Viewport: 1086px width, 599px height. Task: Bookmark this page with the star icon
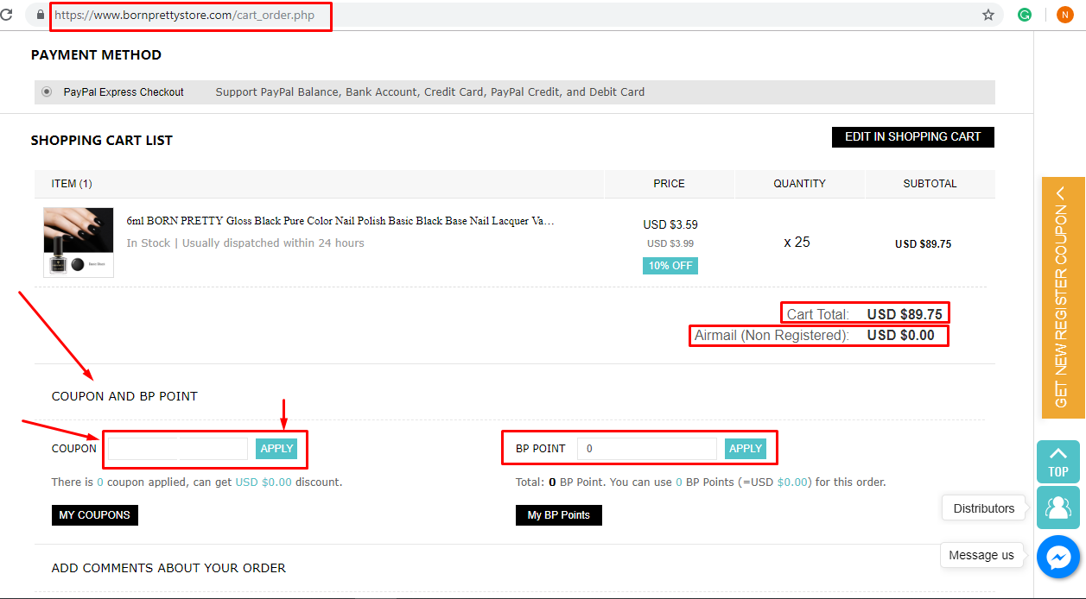point(988,15)
